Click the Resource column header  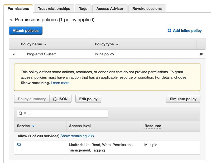[x=153, y=126]
